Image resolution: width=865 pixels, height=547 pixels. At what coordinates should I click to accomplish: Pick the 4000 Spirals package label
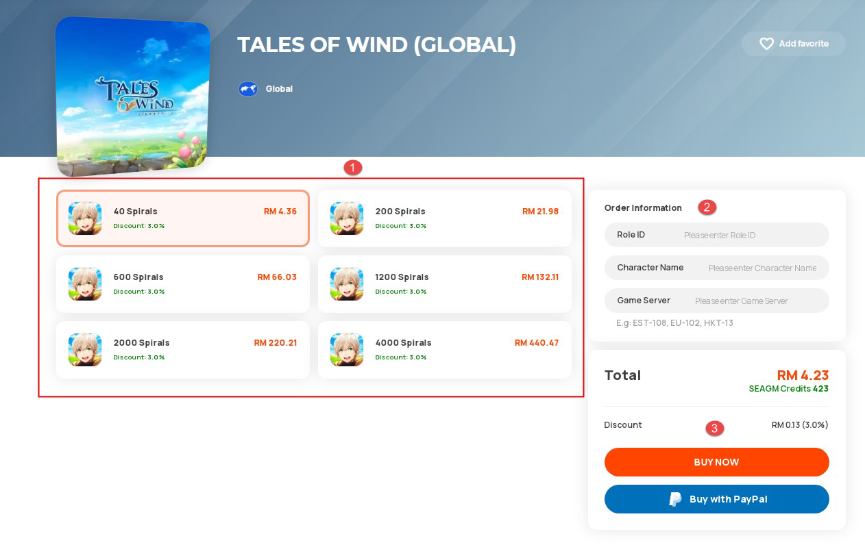click(x=404, y=343)
